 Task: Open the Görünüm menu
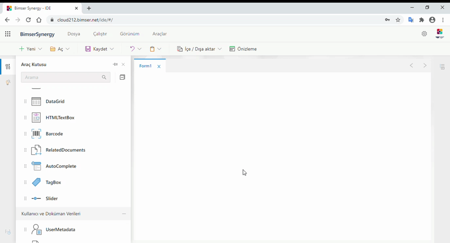pyautogui.click(x=130, y=34)
